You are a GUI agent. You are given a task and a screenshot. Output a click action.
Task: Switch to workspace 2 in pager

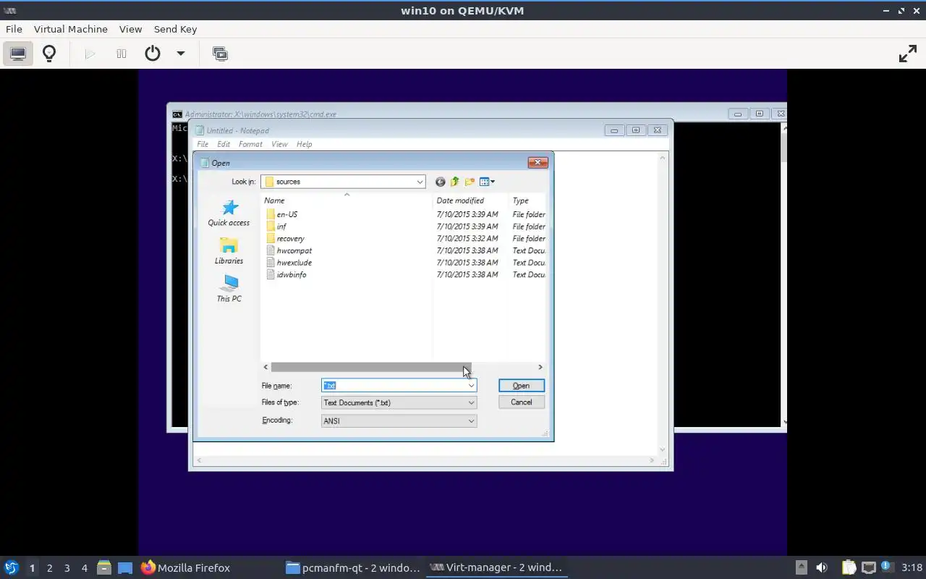pos(49,568)
